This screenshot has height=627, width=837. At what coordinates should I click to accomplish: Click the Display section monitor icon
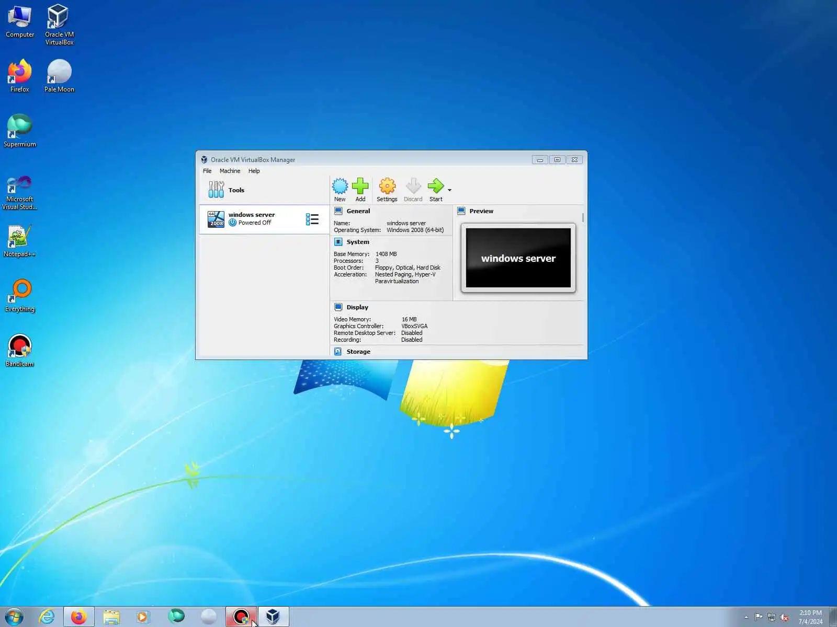tap(338, 307)
